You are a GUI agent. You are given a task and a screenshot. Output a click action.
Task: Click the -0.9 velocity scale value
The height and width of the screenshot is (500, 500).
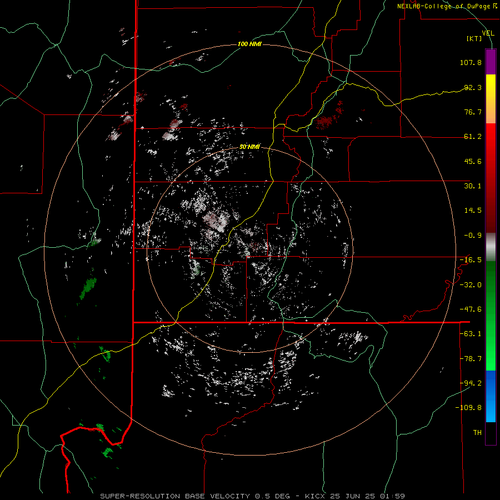pyautogui.click(x=473, y=236)
